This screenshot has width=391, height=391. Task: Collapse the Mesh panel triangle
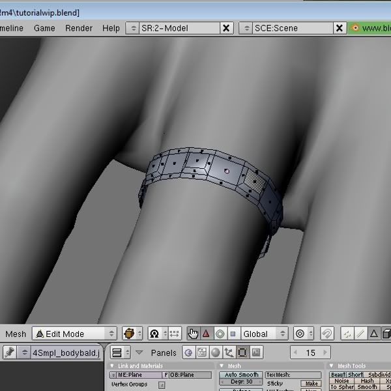222,366
